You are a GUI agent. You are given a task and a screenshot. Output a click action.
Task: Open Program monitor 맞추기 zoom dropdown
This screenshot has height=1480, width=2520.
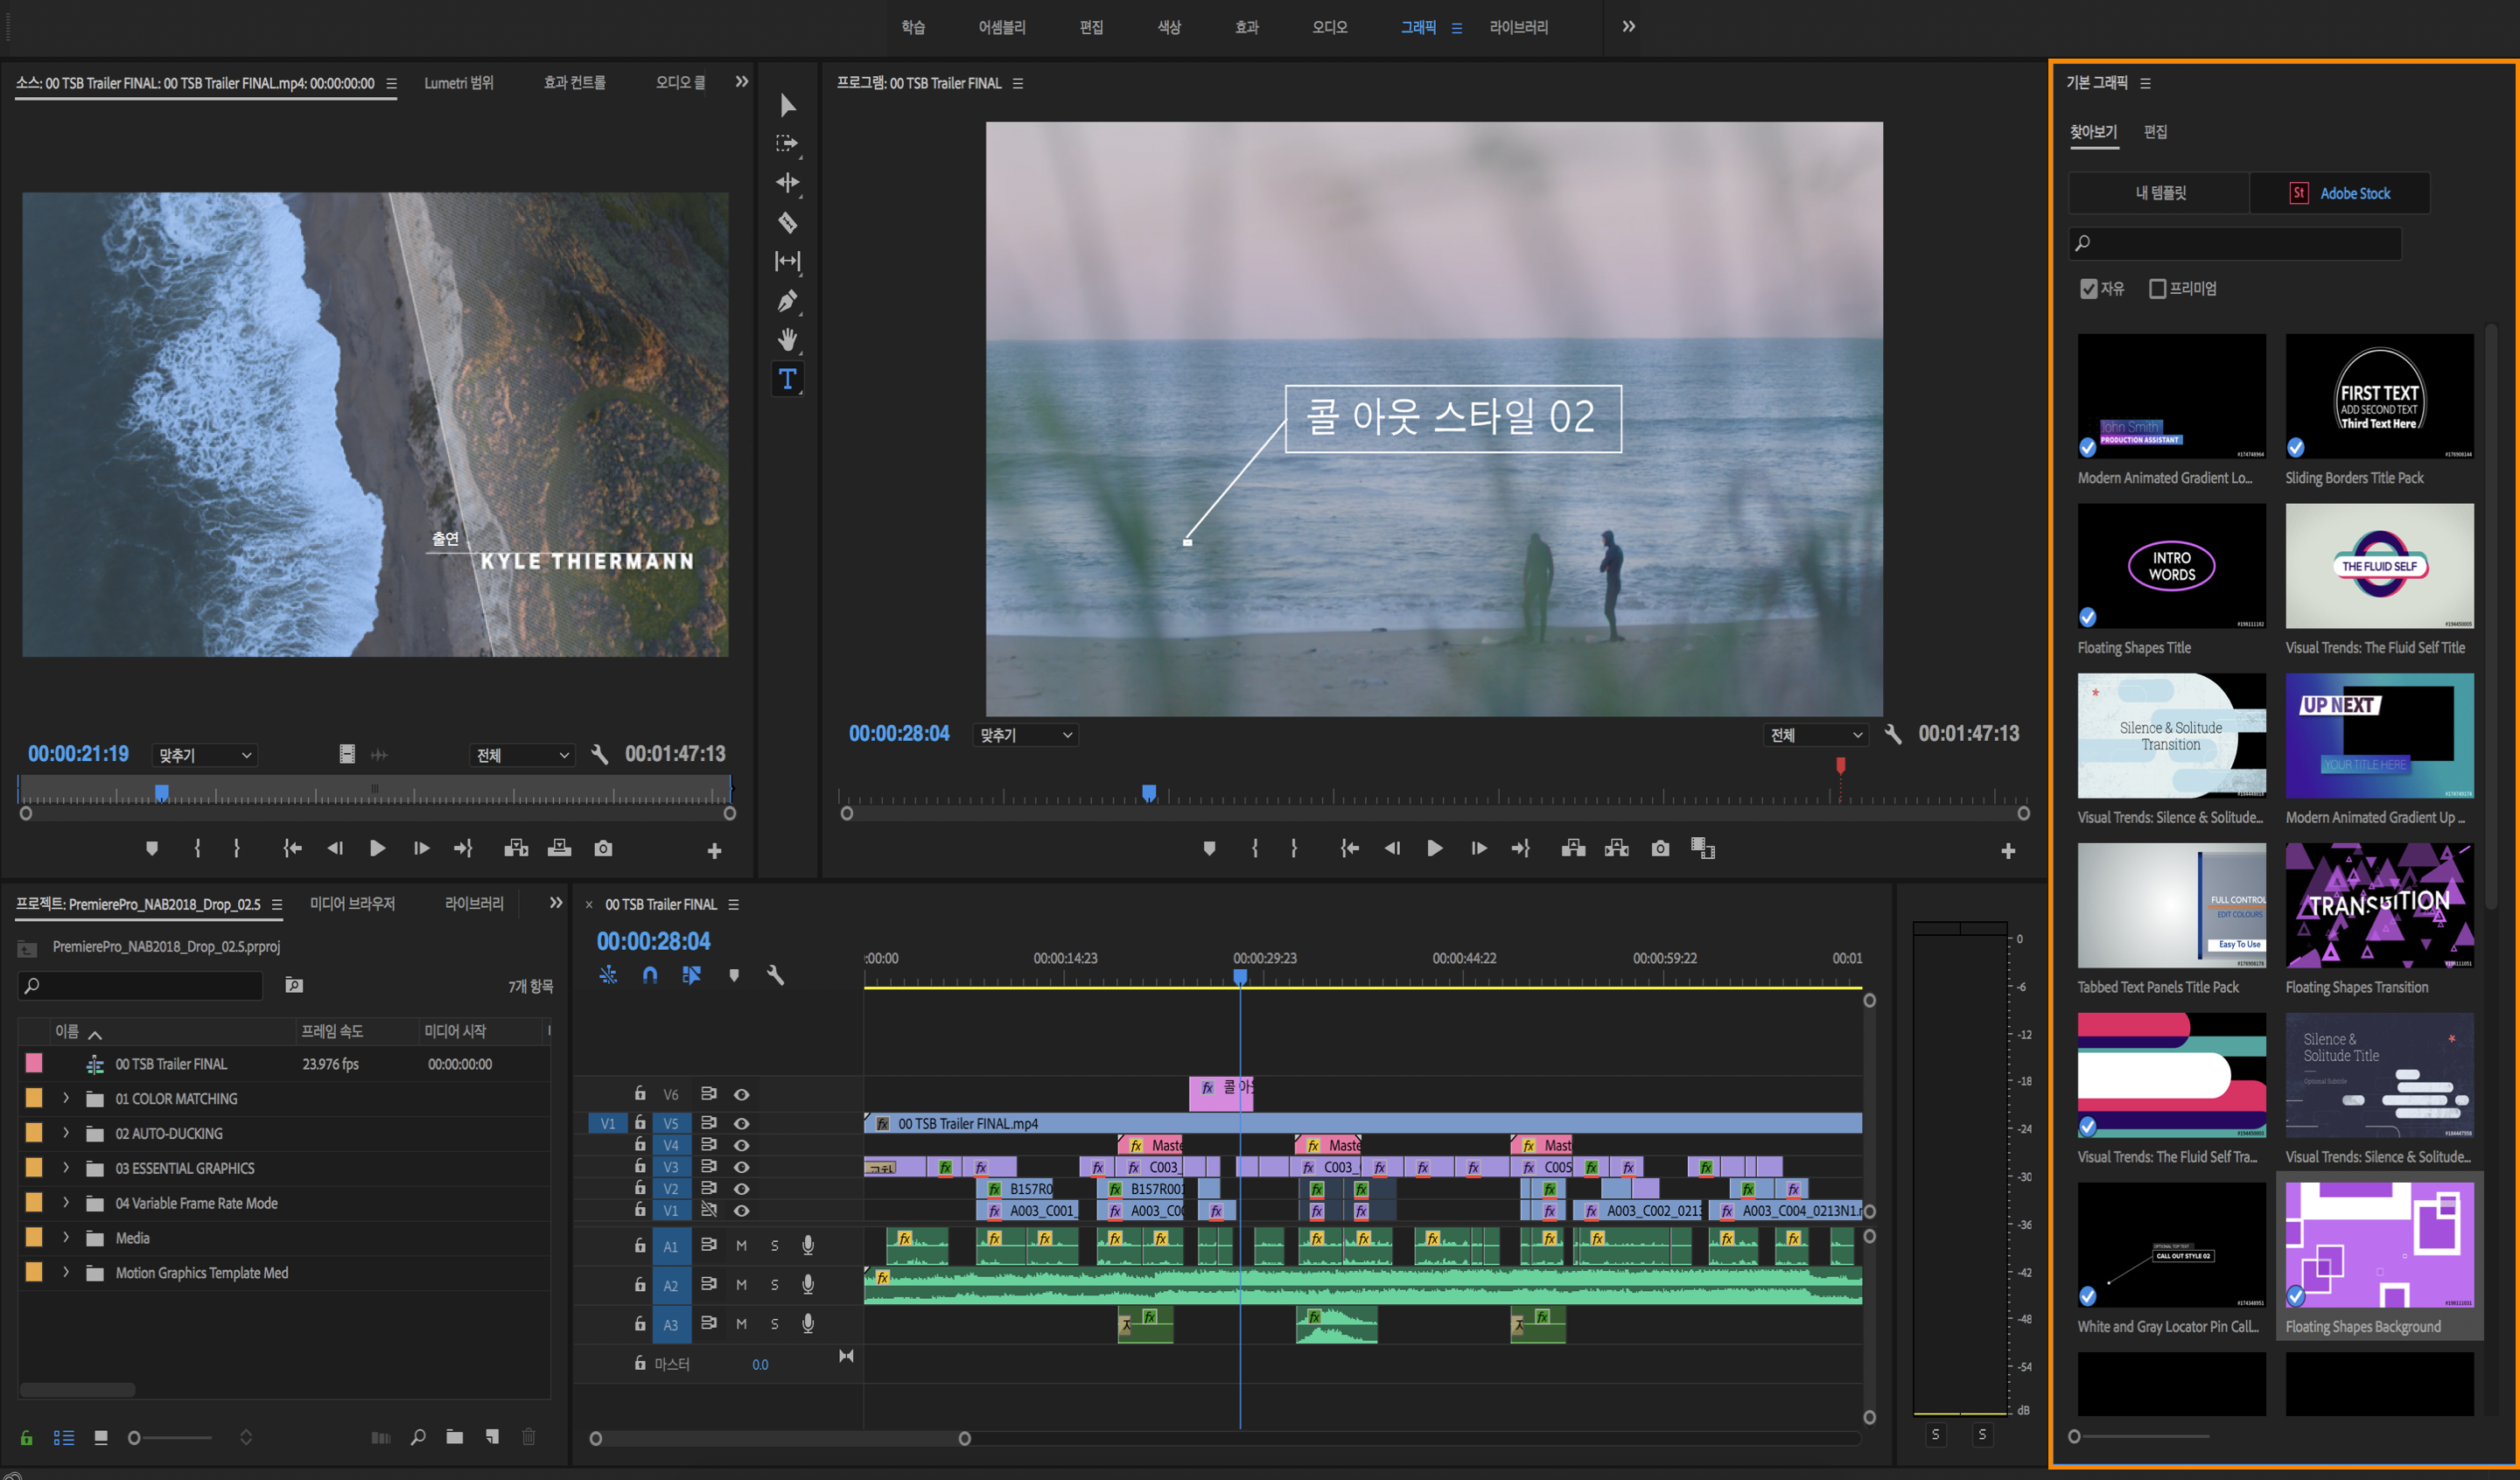(x=1026, y=735)
